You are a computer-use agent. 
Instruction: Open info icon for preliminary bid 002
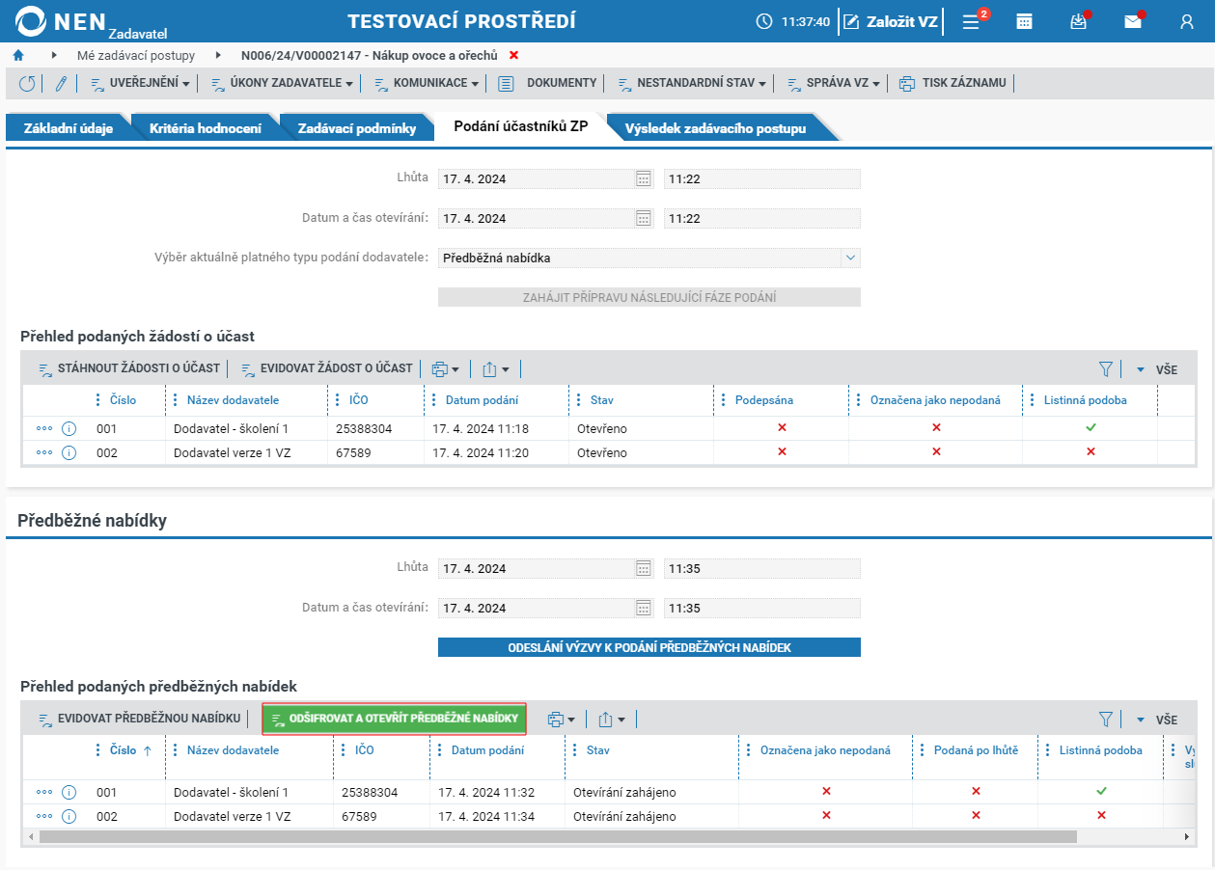pyautogui.click(x=69, y=816)
